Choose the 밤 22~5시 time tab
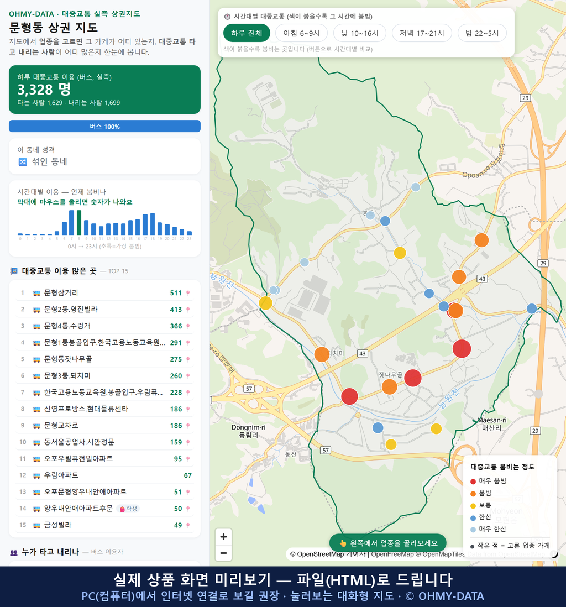This screenshot has height=607, width=566. (x=482, y=33)
